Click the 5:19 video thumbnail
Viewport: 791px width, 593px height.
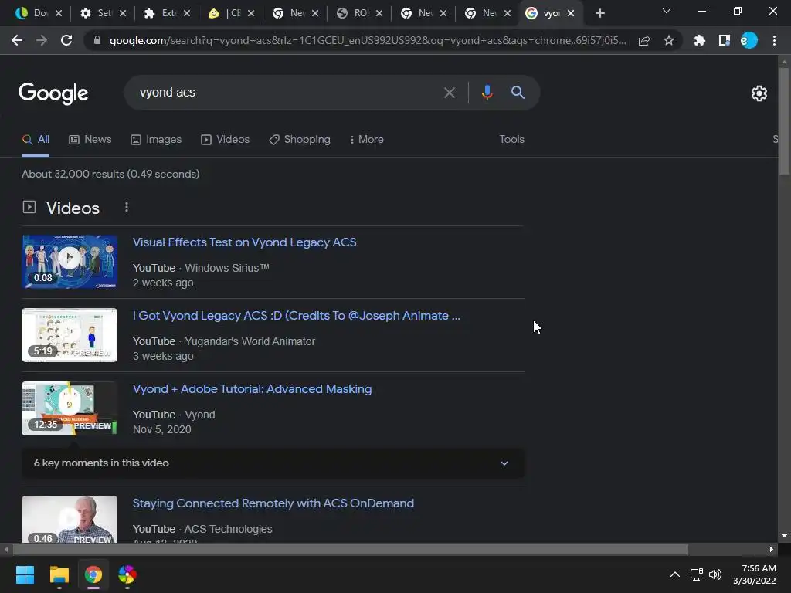(70, 335)
